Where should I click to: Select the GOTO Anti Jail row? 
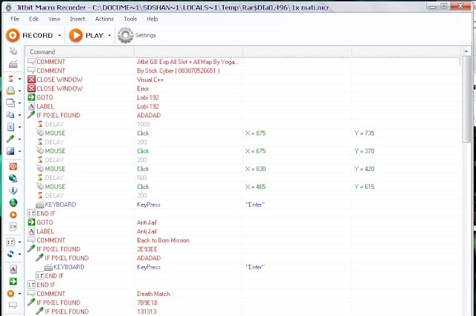point(243,222)
